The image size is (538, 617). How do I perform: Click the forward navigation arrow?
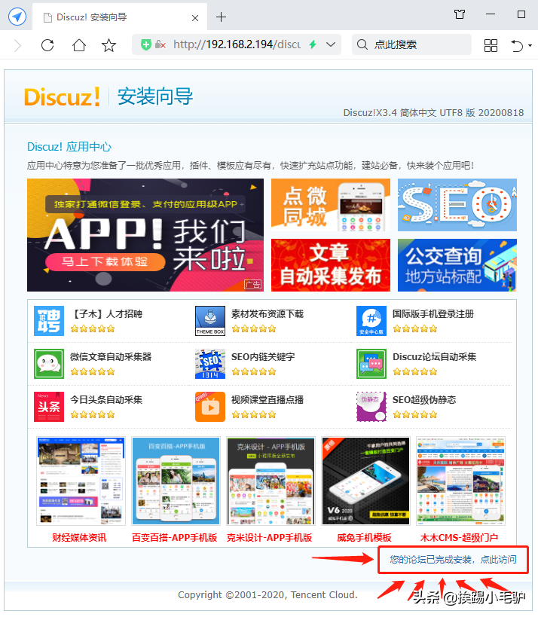tap(18, 45)
